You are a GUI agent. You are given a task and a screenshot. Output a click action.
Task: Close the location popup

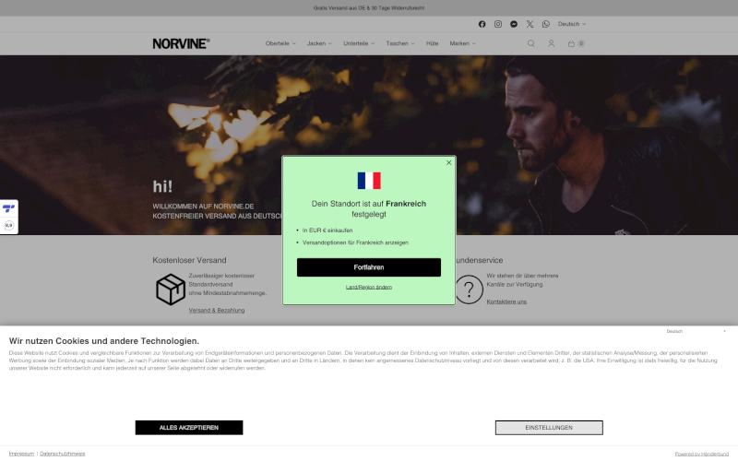tap(448, 163)
